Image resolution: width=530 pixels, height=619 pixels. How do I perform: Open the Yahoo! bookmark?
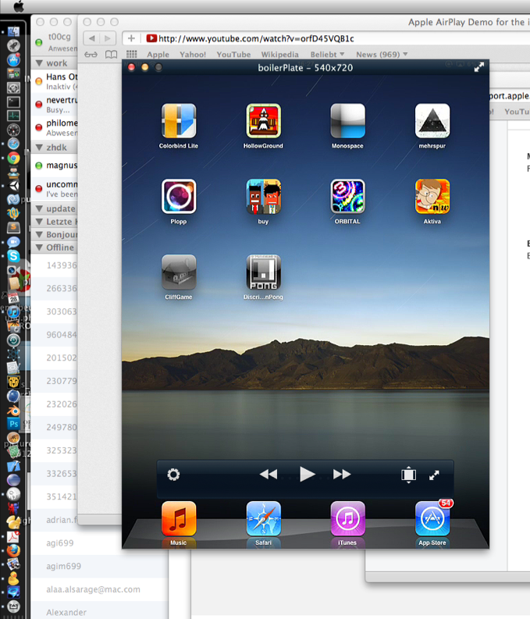193,55
